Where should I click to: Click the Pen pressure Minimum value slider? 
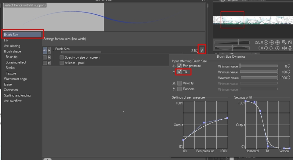tap(259, 66)
